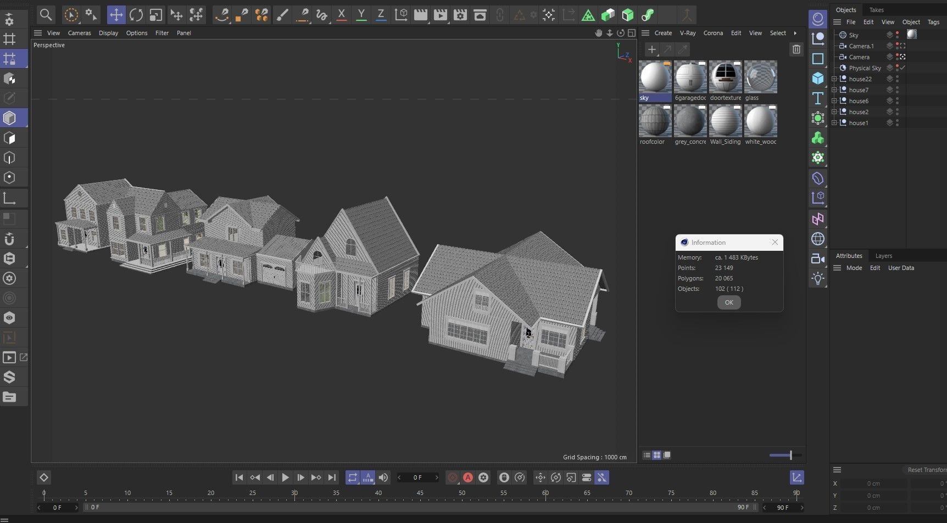Click the Text spline T icon
Viewport: 947px width, 523px height.
tap(818, 98)
